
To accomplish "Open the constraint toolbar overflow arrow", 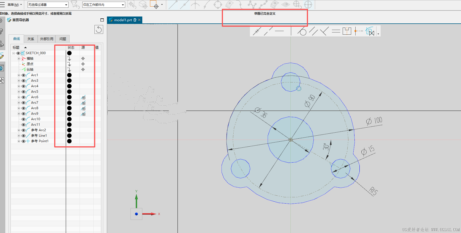I will (378, 34).
